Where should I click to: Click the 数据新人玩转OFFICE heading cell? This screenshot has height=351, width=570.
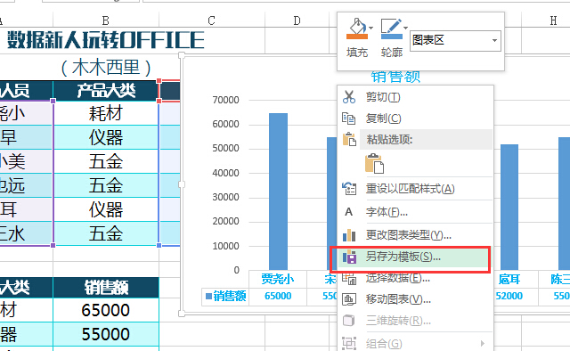[x=106, y=40]
